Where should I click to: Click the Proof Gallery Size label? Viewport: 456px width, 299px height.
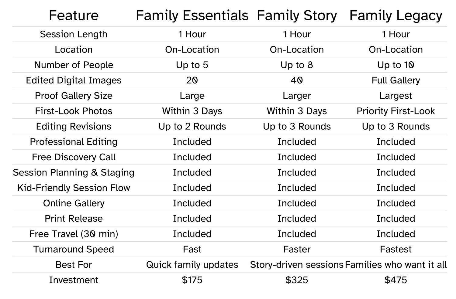[74, 96]
